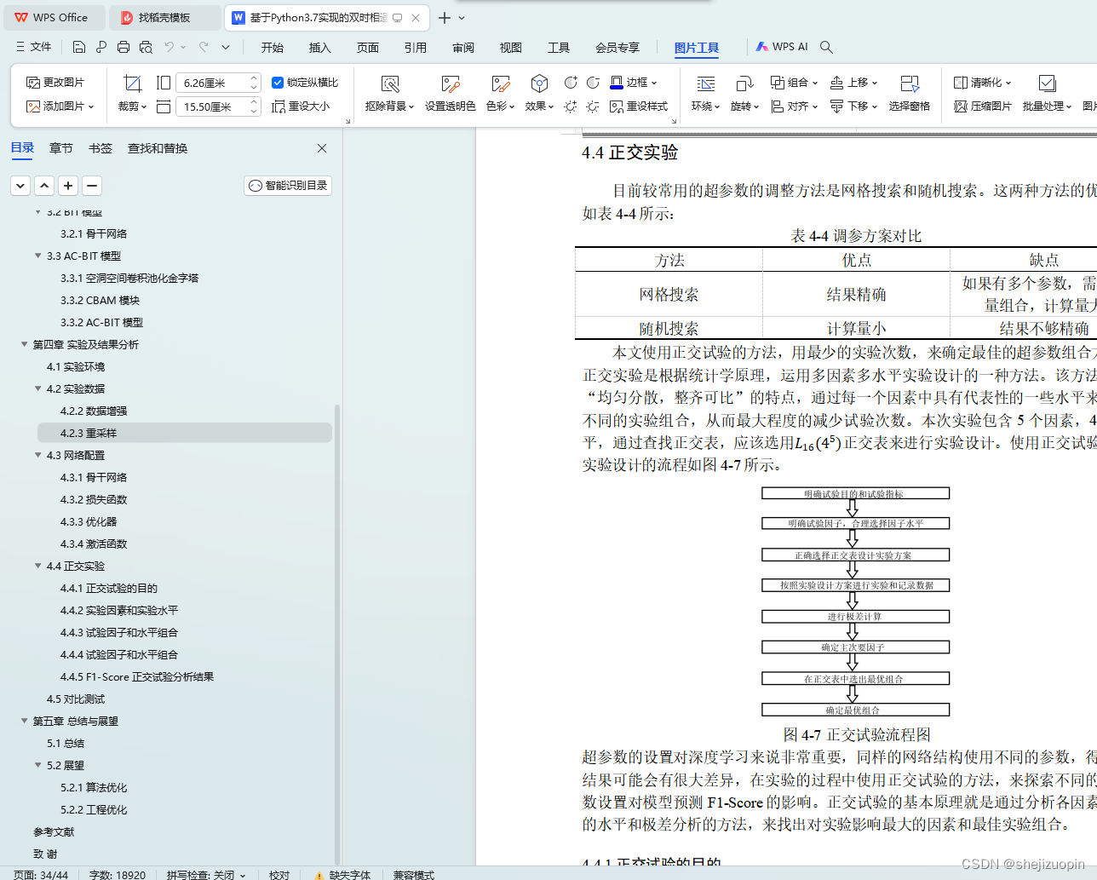This screenshot has height=880, width=1097.
Task: Click the 智能识别目录 button
Action: (287, 185)
